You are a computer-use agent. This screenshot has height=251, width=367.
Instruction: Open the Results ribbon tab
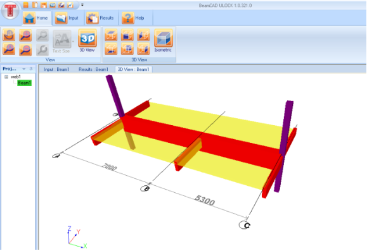[100, 18]
